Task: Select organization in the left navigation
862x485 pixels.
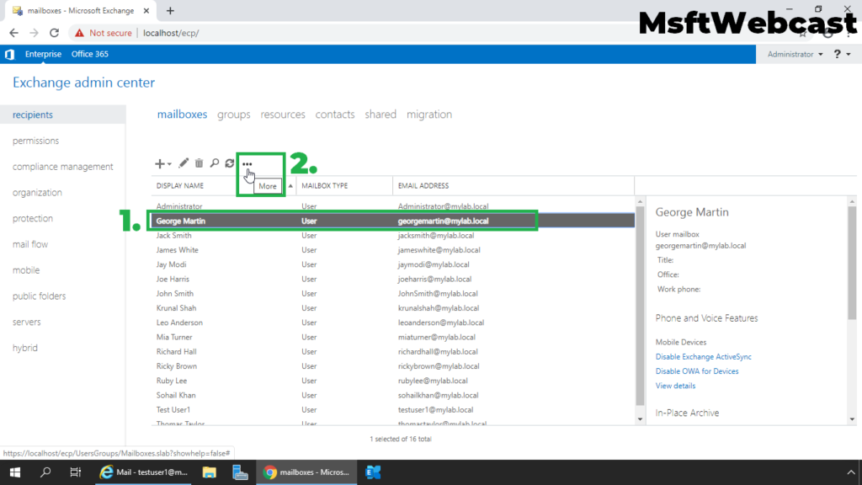Action: pyautogui.click(x=37, y=193)
